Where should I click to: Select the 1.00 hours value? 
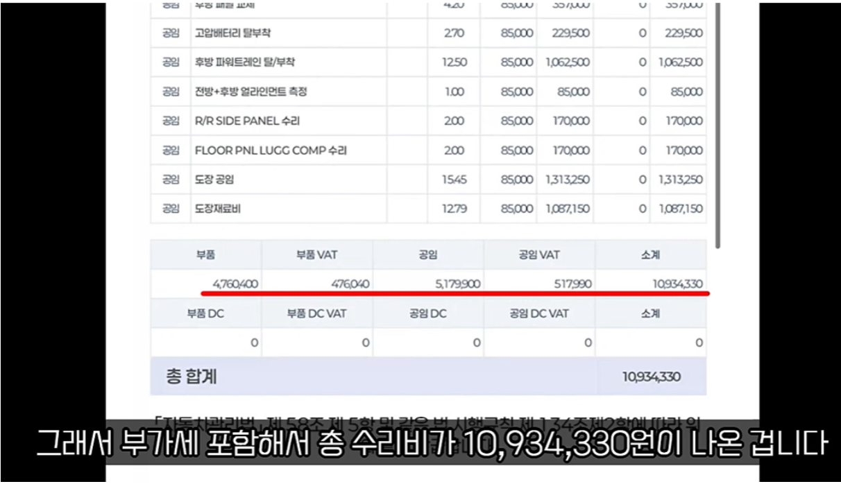coord(455,92)
